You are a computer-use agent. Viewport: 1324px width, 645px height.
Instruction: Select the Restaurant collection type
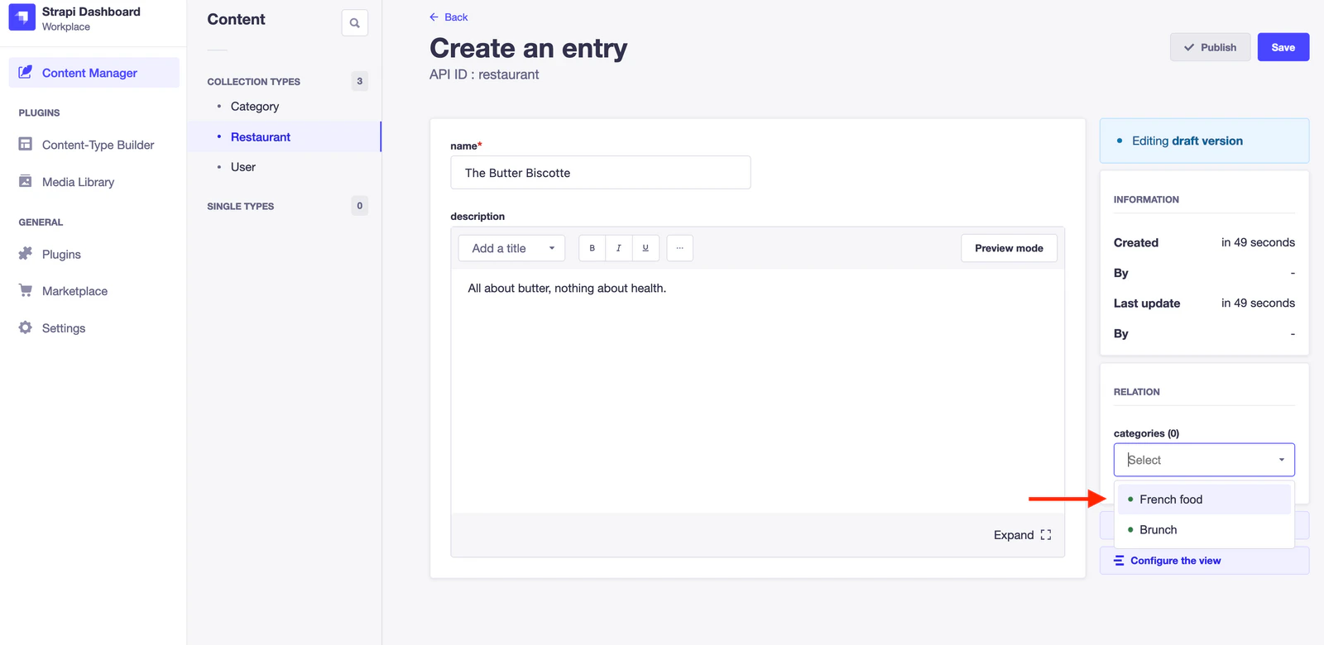coord(261,137)
